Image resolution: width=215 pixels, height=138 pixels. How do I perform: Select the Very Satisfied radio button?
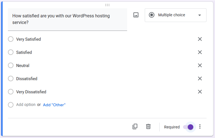click(x=11, y=39)
